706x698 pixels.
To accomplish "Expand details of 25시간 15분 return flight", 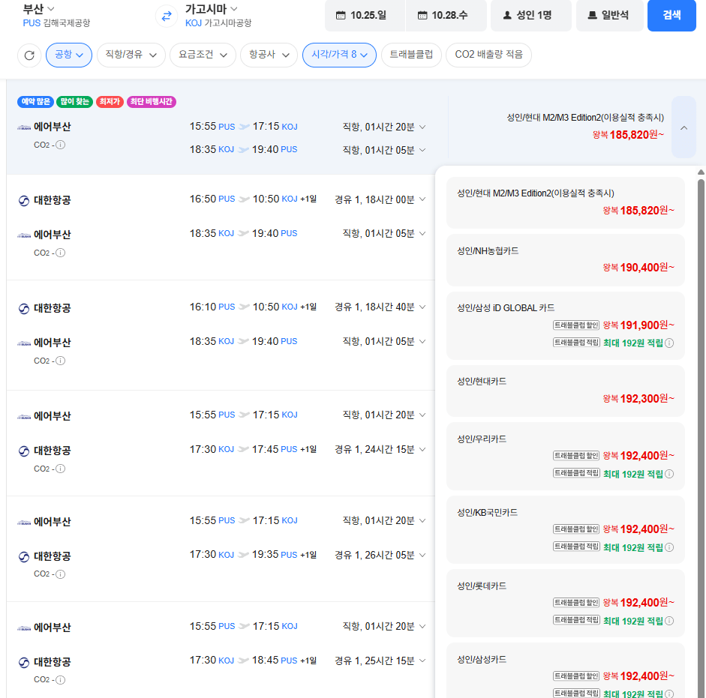I will 422,661.
